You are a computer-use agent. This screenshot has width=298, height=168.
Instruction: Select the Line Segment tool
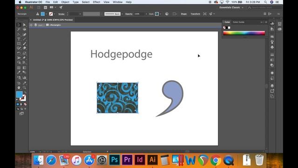(24, 39)
